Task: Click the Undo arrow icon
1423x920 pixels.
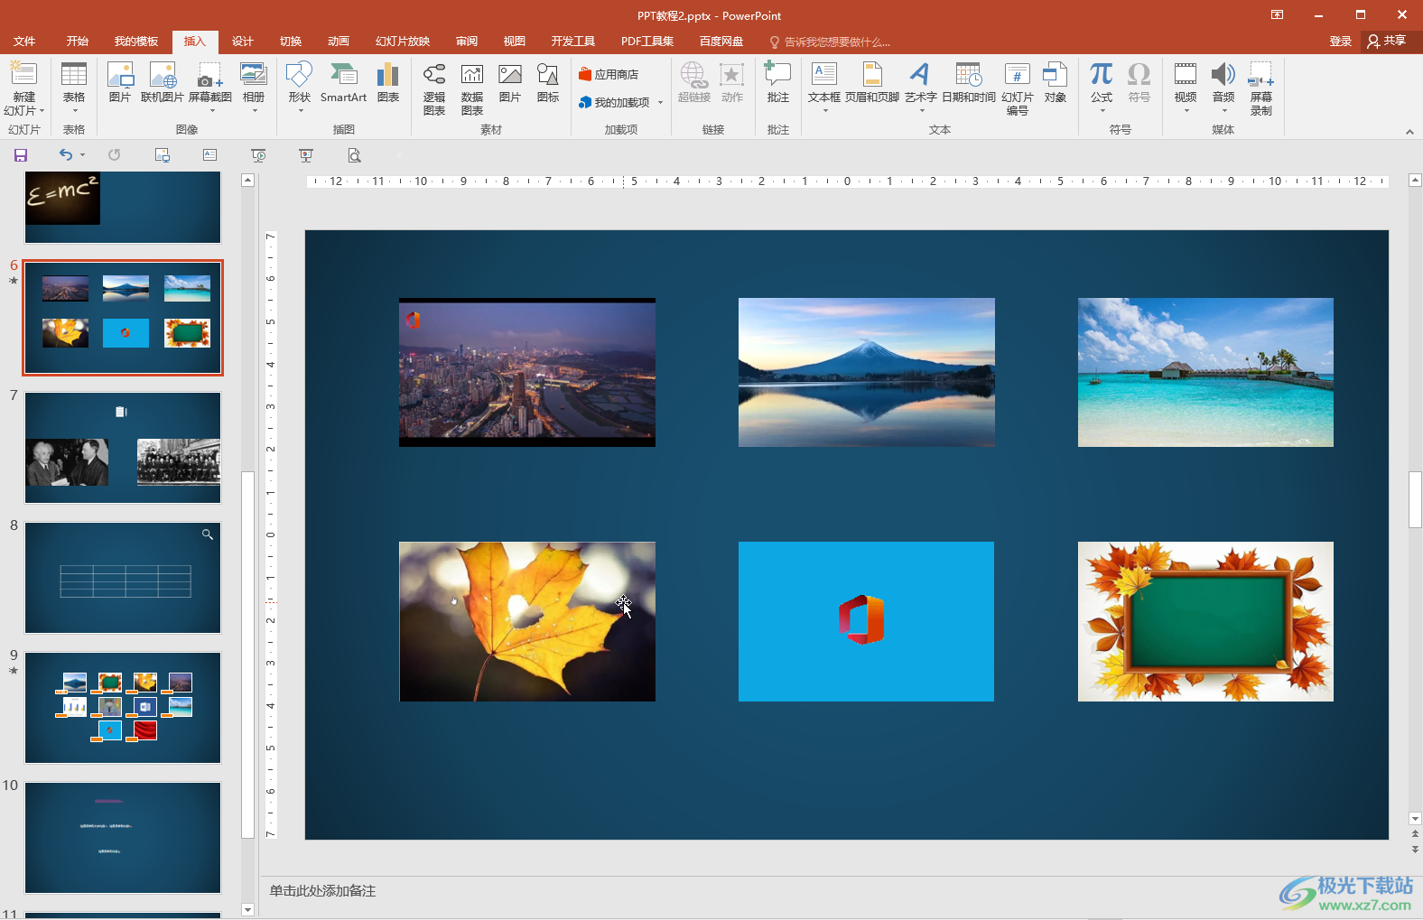Action: [66, 155]
